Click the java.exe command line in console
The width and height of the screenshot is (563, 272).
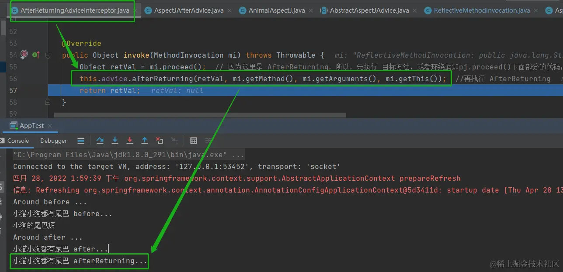click(129, 155)
